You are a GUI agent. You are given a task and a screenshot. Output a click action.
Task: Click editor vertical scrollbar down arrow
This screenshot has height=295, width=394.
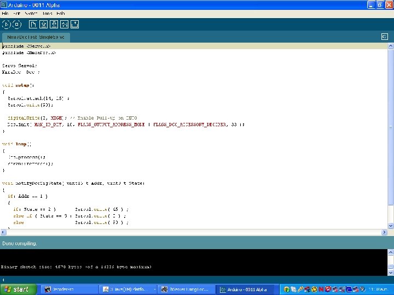click(x=391, y=226)
